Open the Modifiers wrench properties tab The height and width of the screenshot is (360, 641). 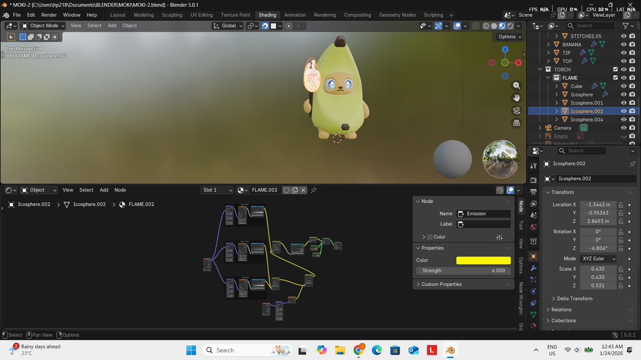point(533,267)
